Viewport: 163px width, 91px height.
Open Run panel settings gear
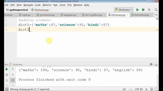[x=152, y=64]
